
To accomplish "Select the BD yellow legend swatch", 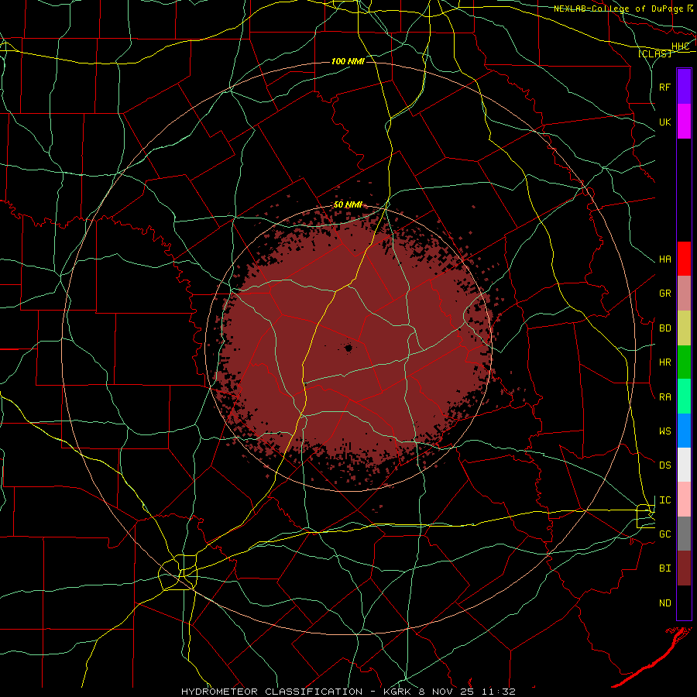I will tap(684, 328).
